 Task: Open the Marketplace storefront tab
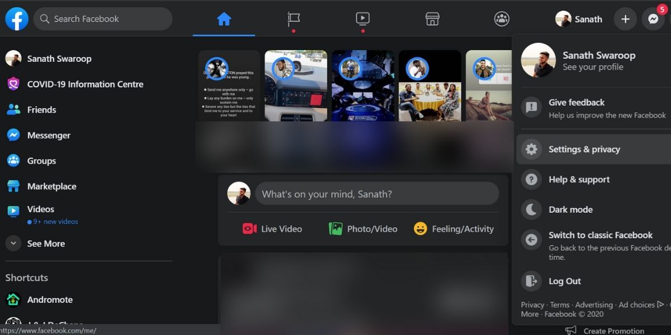[x=432, y=19]
